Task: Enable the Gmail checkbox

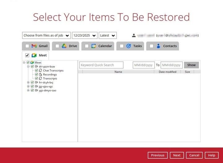Action: coord(27,46)
